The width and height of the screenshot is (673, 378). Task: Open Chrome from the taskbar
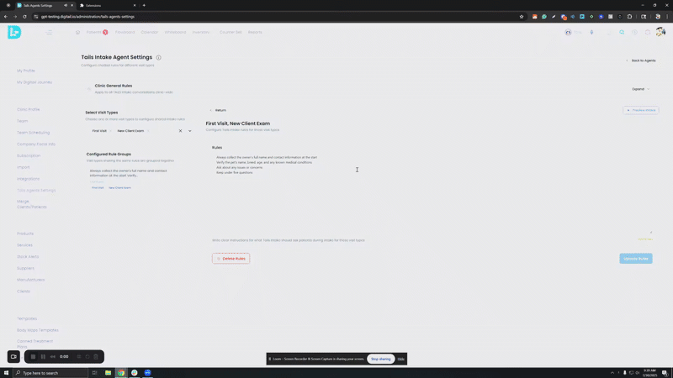tap(121, 373)
